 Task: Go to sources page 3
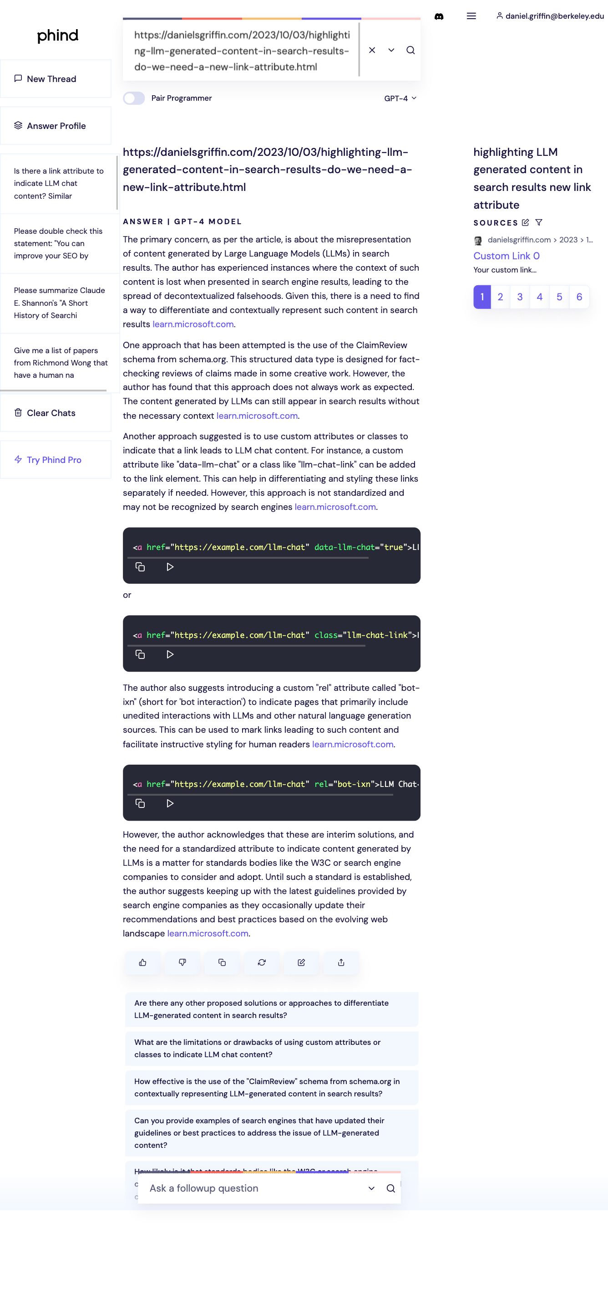point(520,297)
